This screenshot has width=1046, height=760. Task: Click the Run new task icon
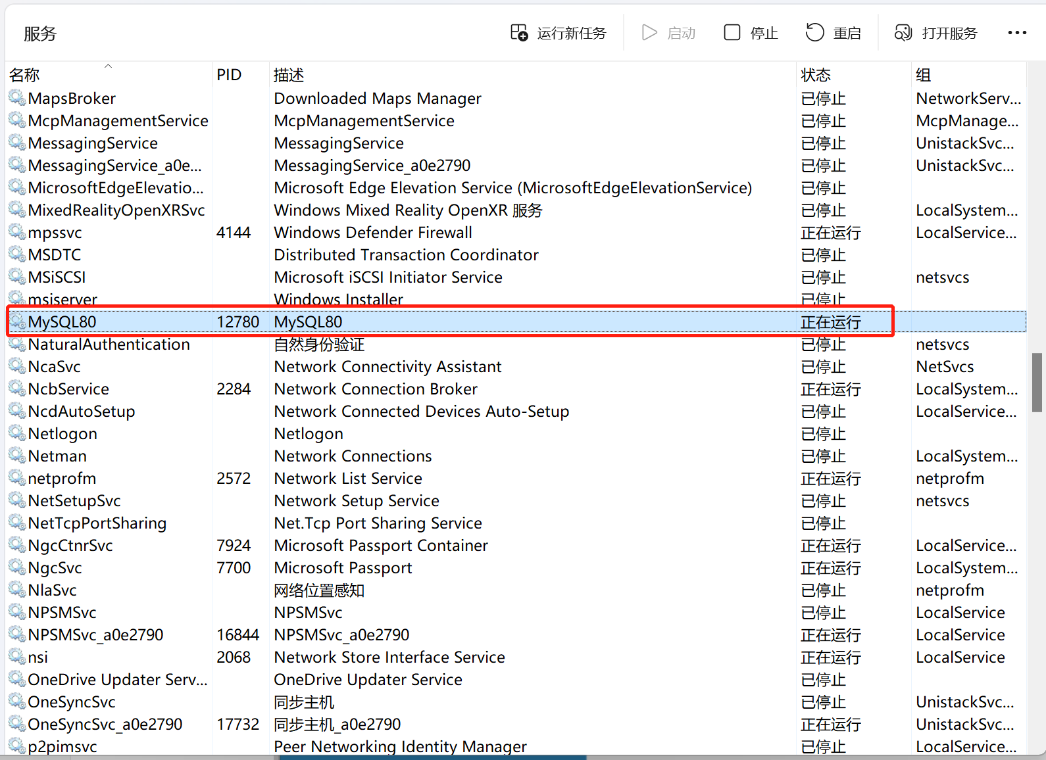pyautogui.click(x=519, y=33)
